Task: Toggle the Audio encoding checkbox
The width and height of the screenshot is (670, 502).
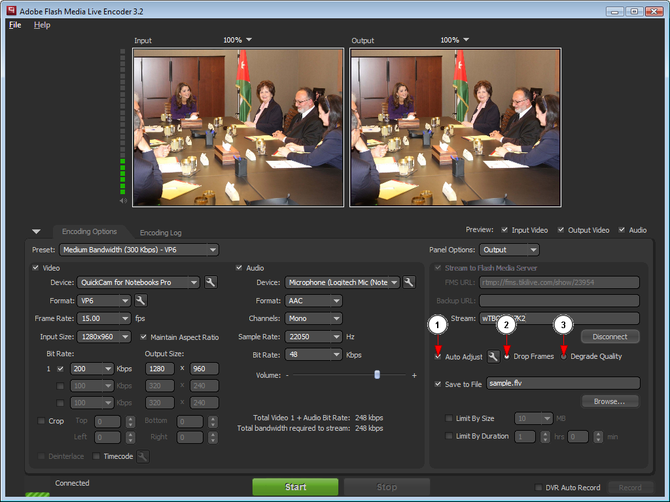Action: (239, 267)
